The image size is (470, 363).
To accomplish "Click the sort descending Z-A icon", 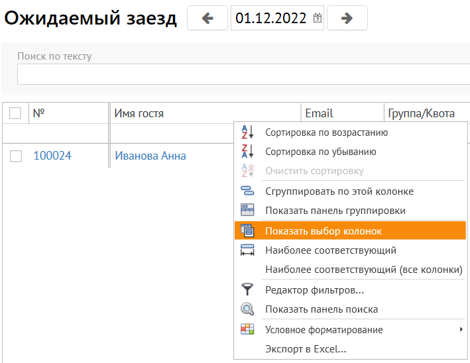I will (247, 152).
